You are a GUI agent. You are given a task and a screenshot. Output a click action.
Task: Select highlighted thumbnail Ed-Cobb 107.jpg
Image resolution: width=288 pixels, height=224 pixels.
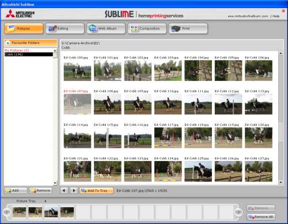(x=77, y=104)
